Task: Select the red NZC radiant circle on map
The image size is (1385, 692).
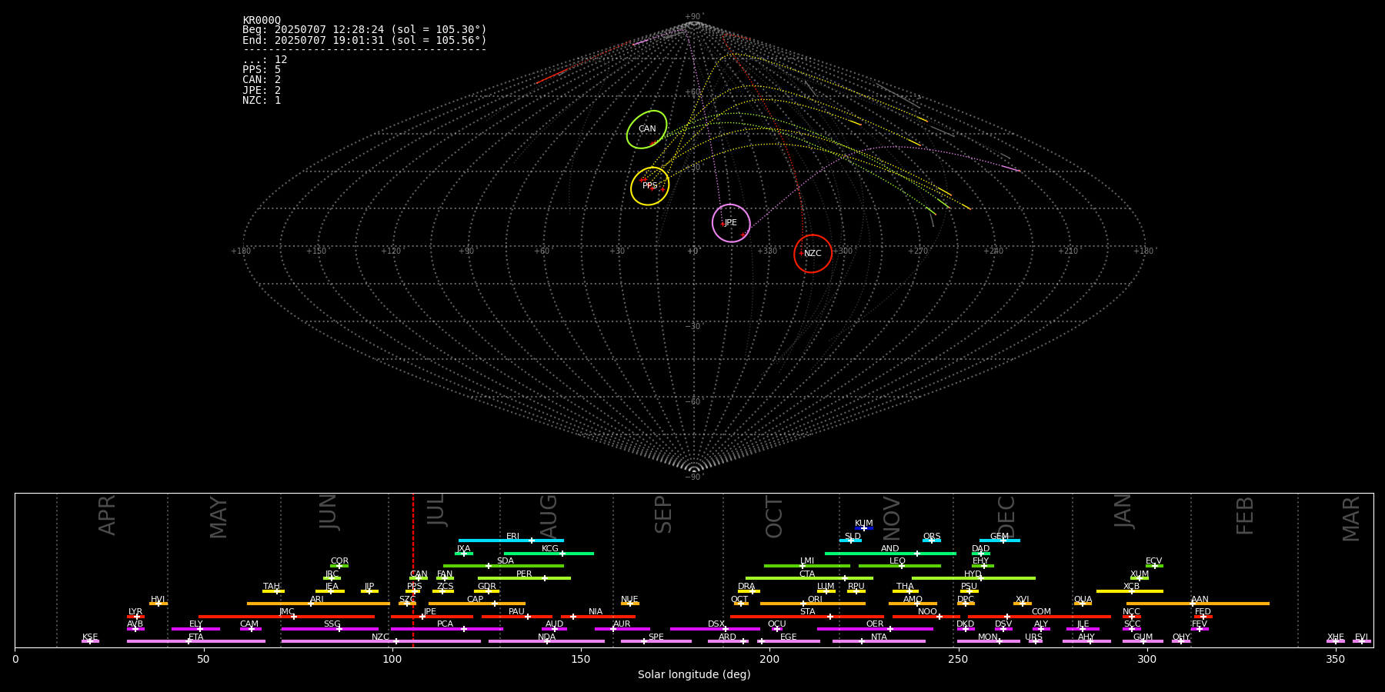Action: click(813, 254)
